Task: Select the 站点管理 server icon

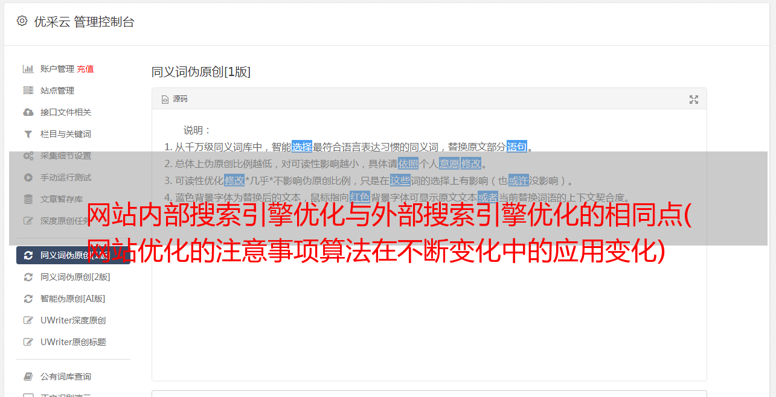Action: (x=28, y=91)
